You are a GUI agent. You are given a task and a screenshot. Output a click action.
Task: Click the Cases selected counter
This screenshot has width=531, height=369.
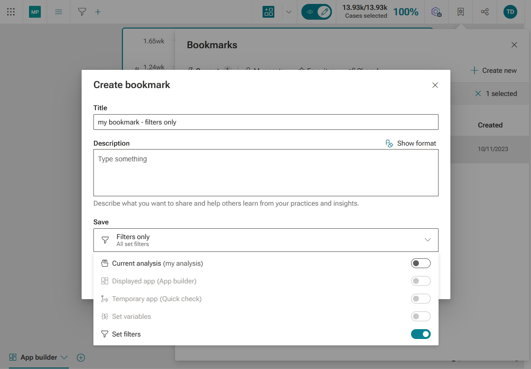(365, 11)
